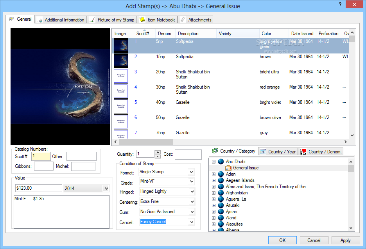
Task: Expand the Aden tree node
Action: [213, 174]
